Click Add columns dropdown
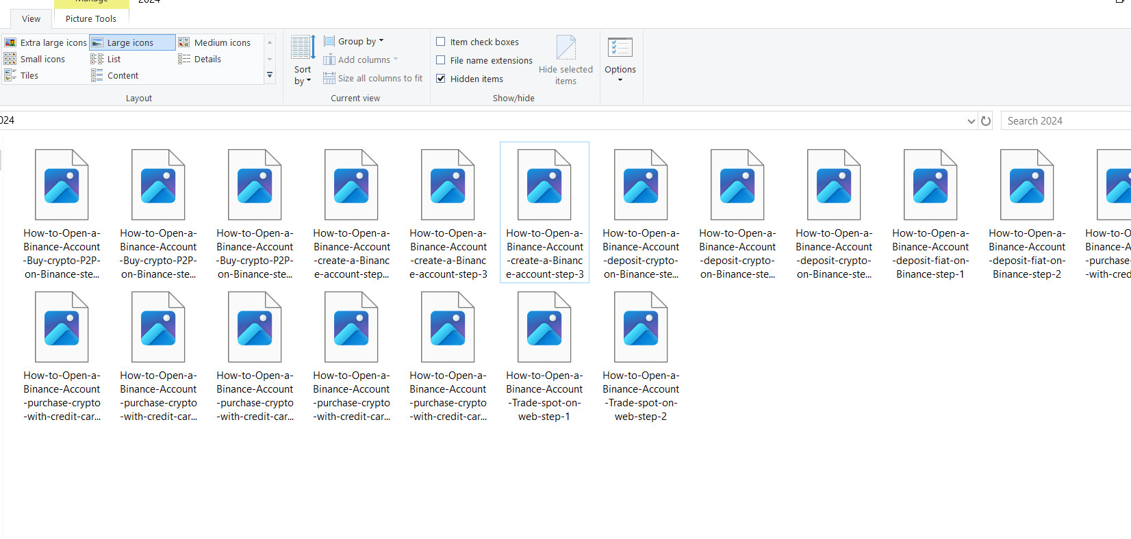1131x539 pixels. click(x=361, y=60)
